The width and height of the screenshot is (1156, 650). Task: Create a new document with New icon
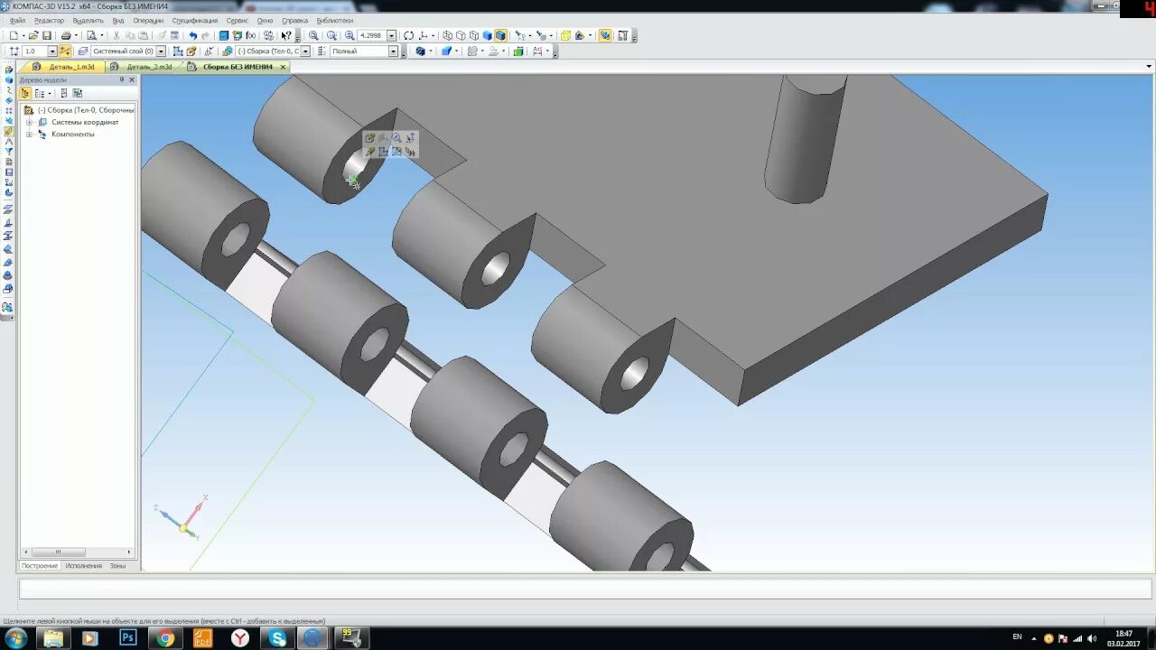coord(14,35)
